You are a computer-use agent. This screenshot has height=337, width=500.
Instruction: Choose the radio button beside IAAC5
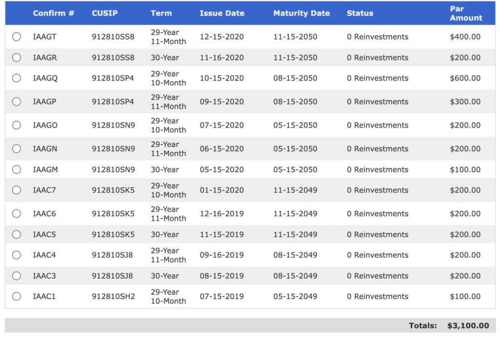point(17,234)
